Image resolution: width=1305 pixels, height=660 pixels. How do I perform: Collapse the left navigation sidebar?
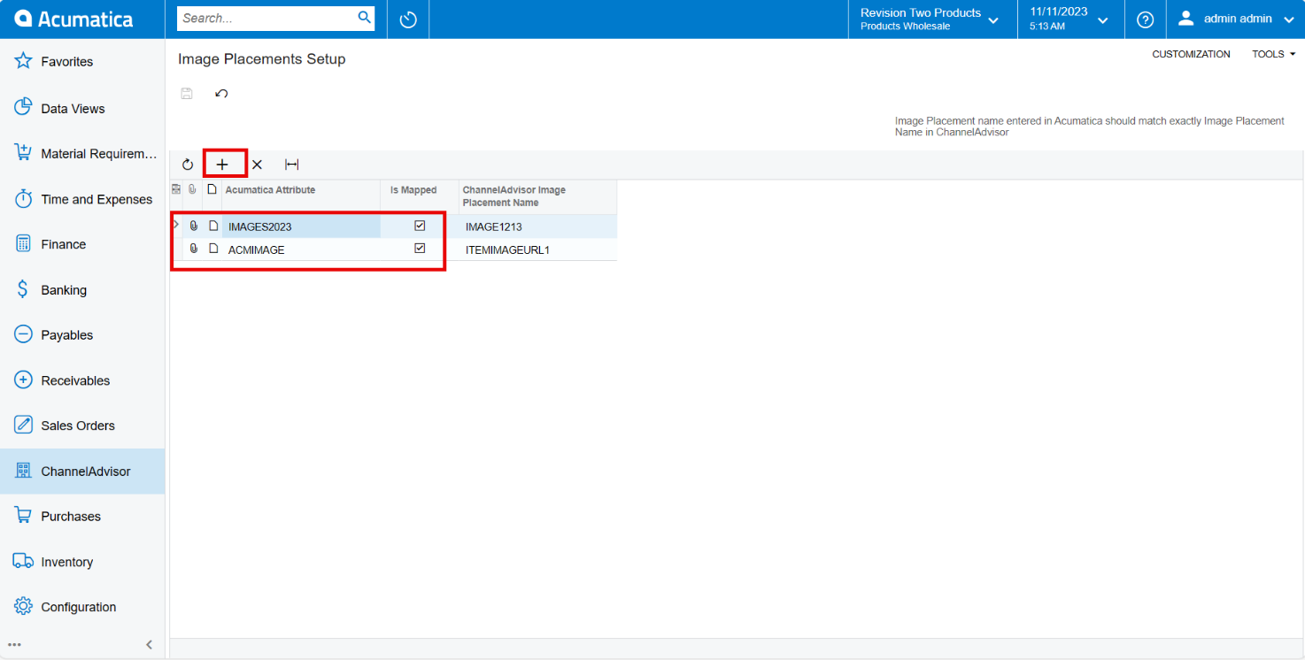149,644
